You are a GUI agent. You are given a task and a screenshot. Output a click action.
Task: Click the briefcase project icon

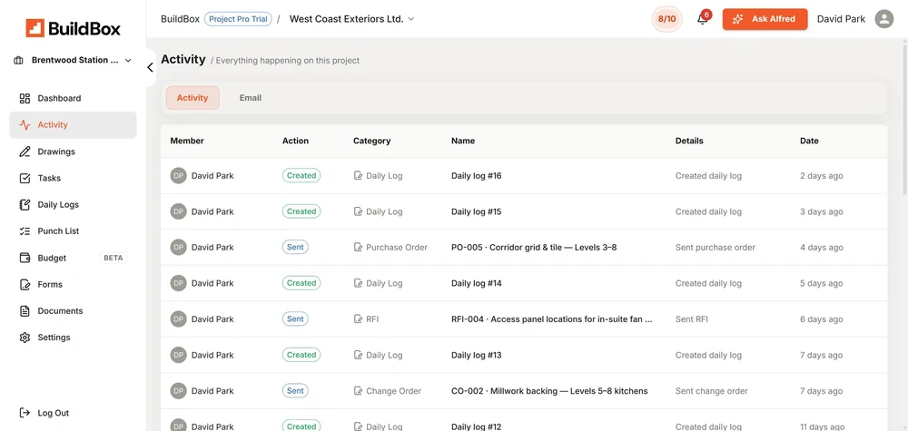[18, 60]
